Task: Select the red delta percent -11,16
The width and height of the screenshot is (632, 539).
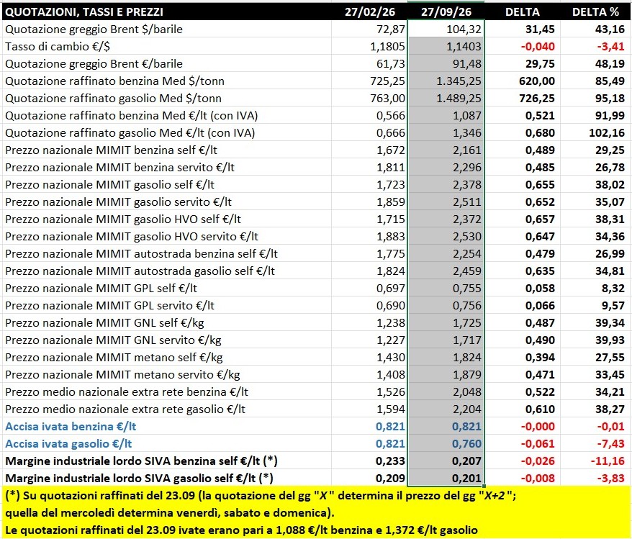Action: coord(595,461)
